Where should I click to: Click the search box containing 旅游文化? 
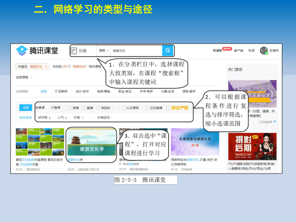tap(136, 51)
